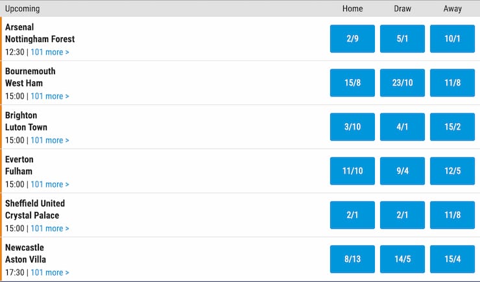Bet on Nottingham Forest away at 10/1
The image size is (480, 282).
(452, 39)
